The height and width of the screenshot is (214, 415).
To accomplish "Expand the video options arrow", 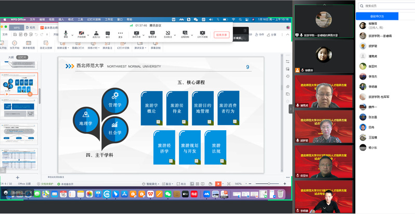I will click(x=88, y=35).
